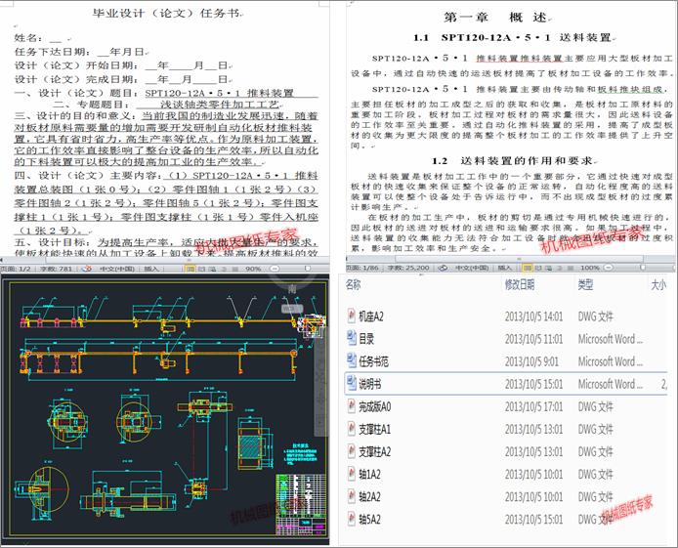The width and height of the screenshot is (678, 548).
Task: Select the 说明书 Word document icon
Action: 351,383
